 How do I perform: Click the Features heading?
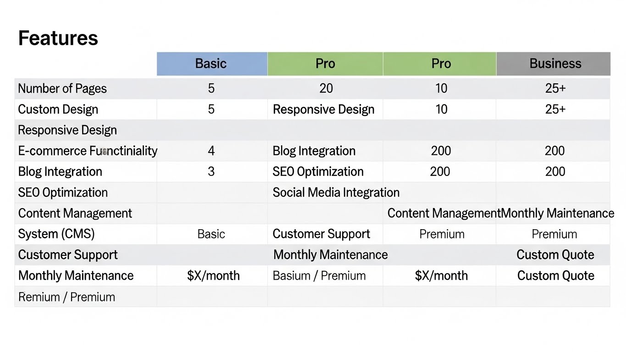point(58,38)
